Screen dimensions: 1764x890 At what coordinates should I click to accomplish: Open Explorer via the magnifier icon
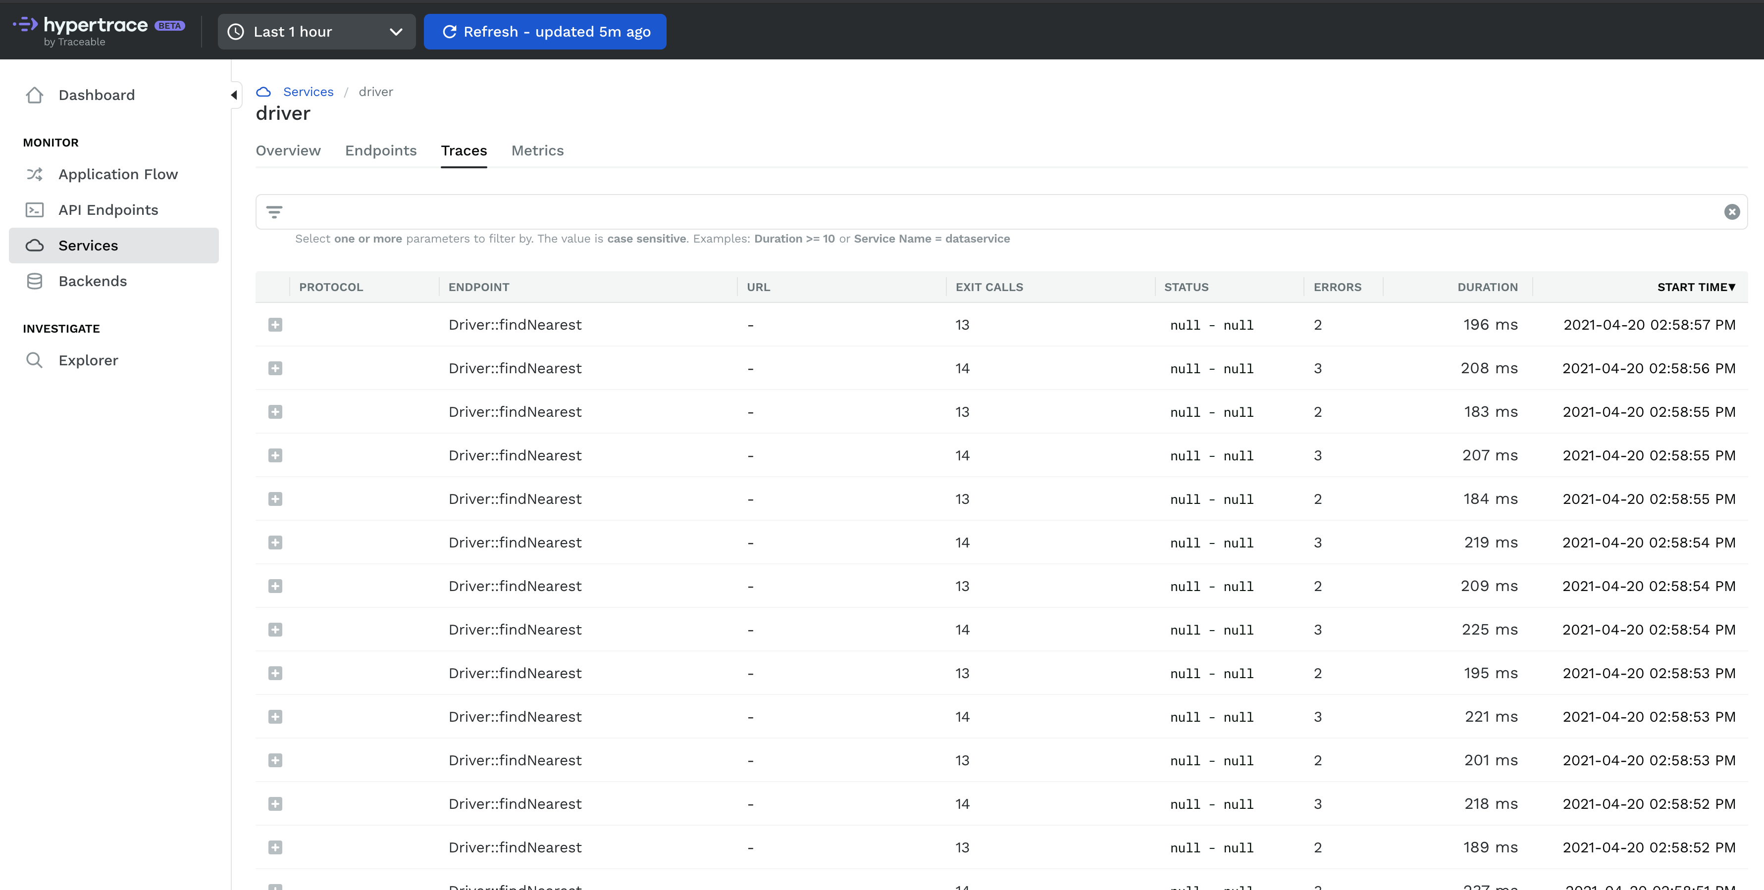(x=34, y=360)
